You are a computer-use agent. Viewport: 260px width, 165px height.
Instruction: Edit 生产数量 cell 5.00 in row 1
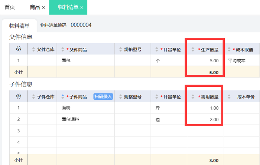[x=205, y=60]
